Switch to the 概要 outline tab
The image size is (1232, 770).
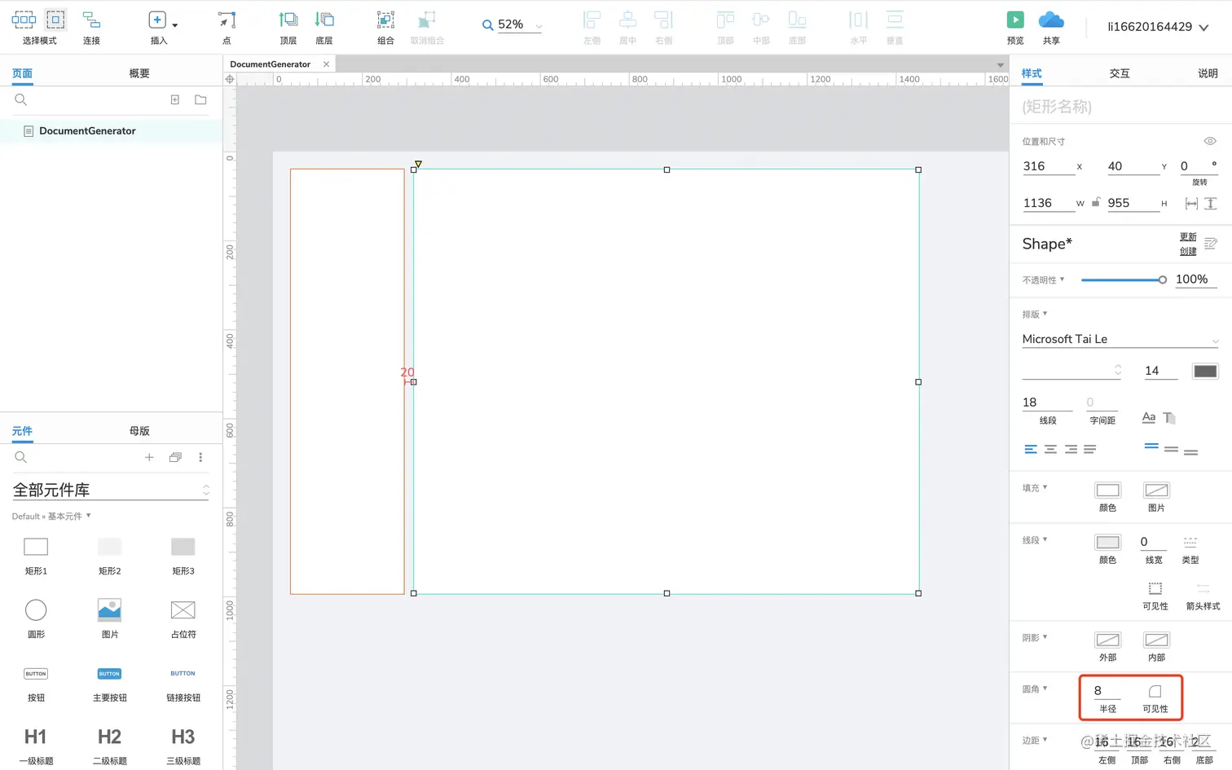click(139, 73)
